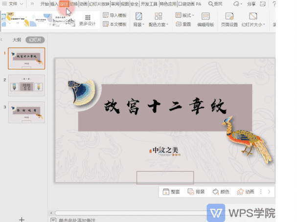Click the 重置 reset button
Viewport: 297px width, 222px height.
click(x=183, y=24)
